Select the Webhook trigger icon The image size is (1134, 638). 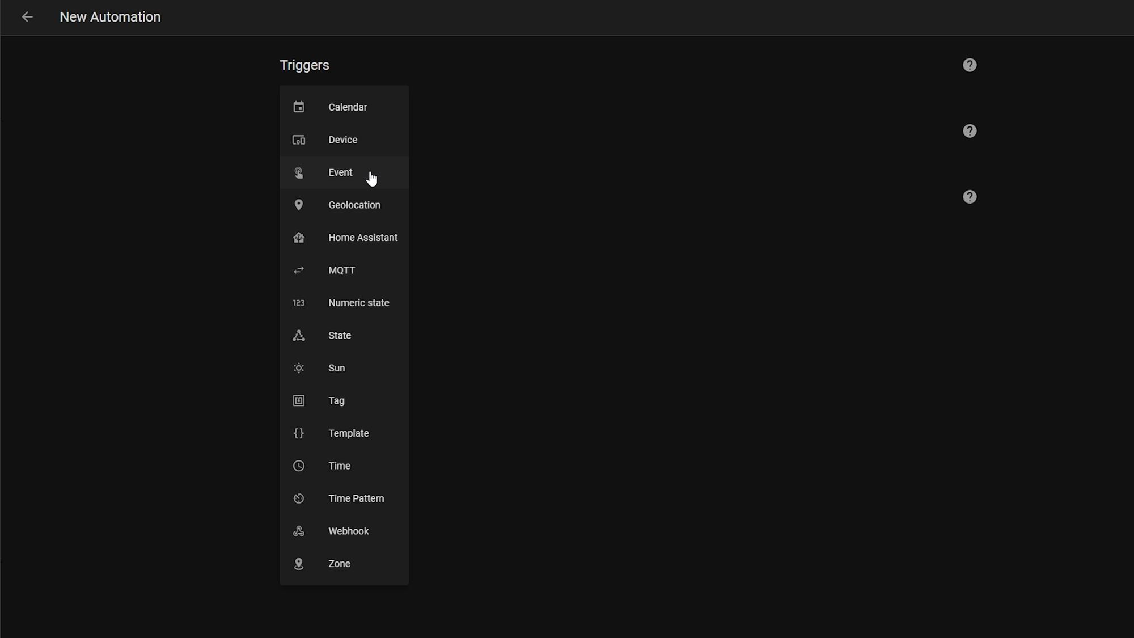(298, 530)
